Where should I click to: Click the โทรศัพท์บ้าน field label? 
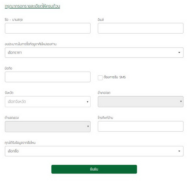pyautogui.click(x=106, y=117)
